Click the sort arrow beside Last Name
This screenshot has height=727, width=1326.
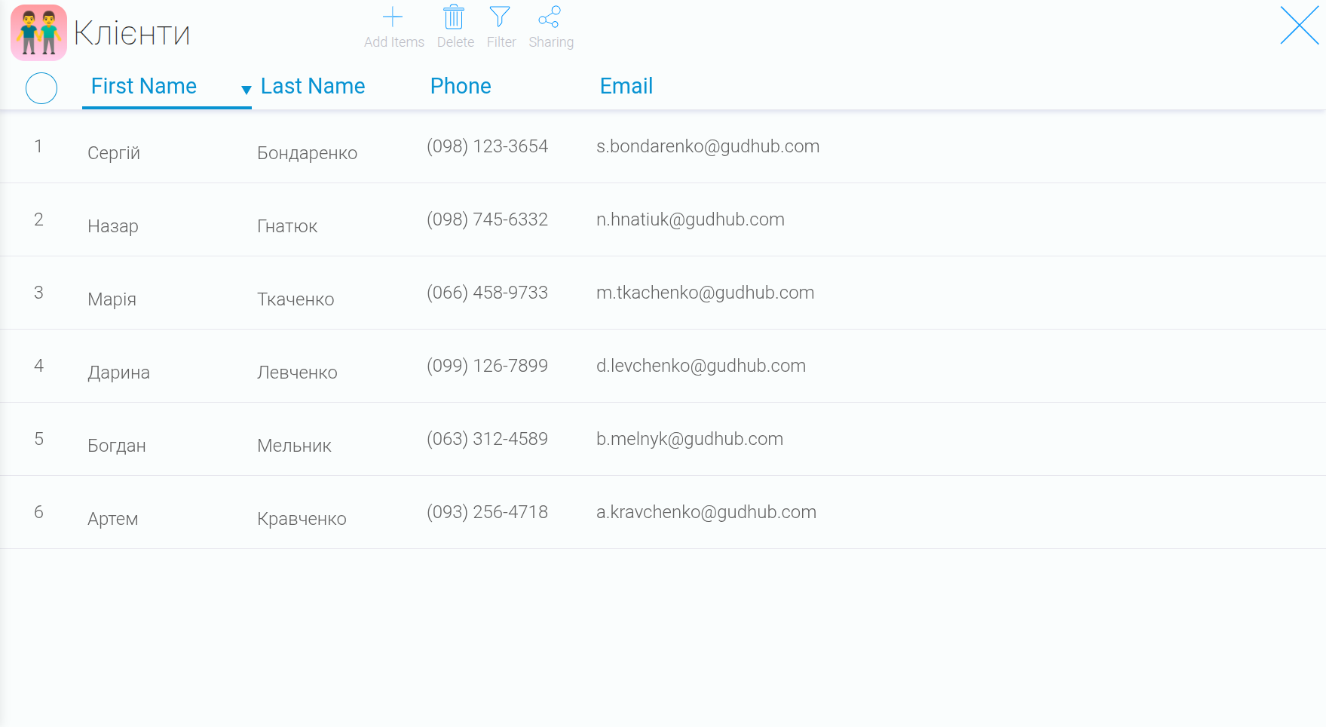click(x=246, y=90)
